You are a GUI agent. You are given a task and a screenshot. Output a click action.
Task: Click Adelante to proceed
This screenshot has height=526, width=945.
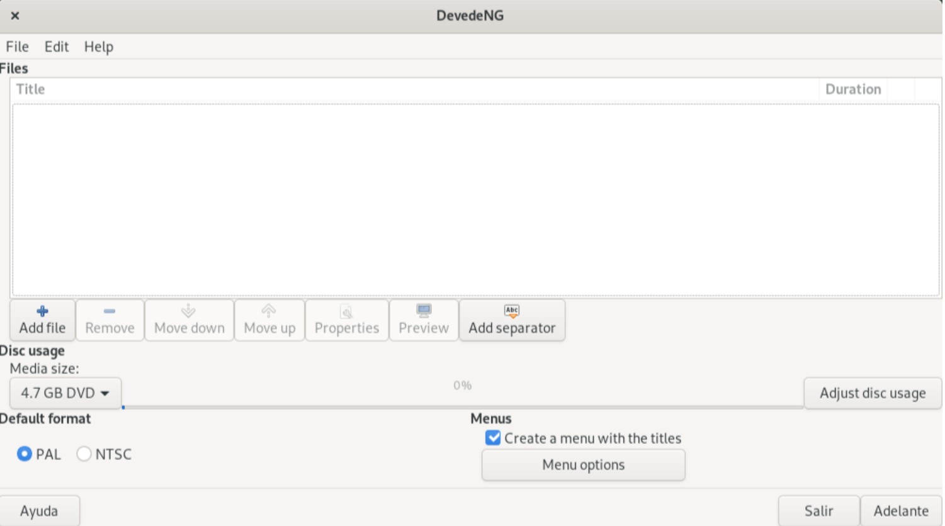click(901, 510)
